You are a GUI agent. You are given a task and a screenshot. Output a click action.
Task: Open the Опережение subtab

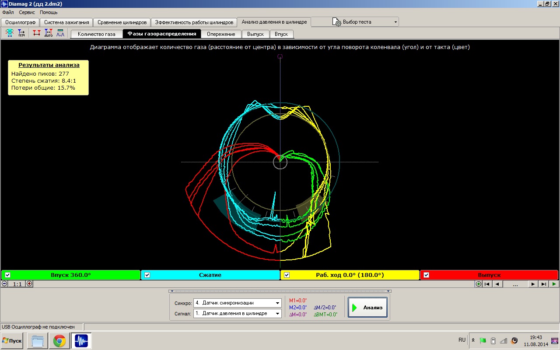pyautogui.click(x=221, y=34)
